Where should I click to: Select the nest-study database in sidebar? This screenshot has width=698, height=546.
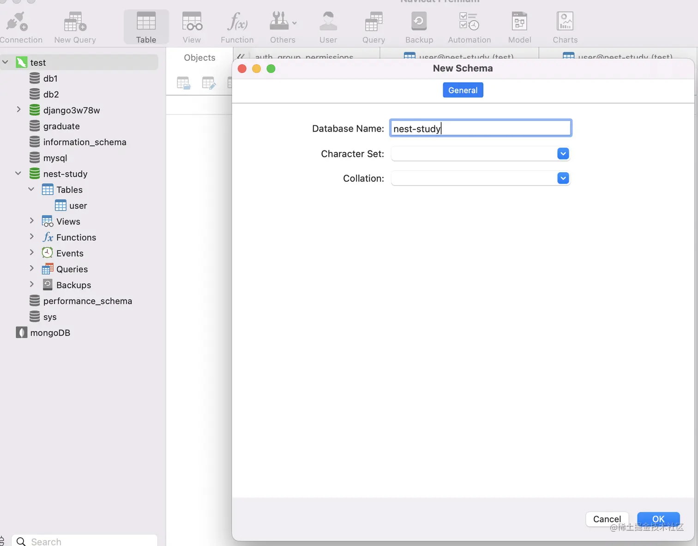(65, 174)
